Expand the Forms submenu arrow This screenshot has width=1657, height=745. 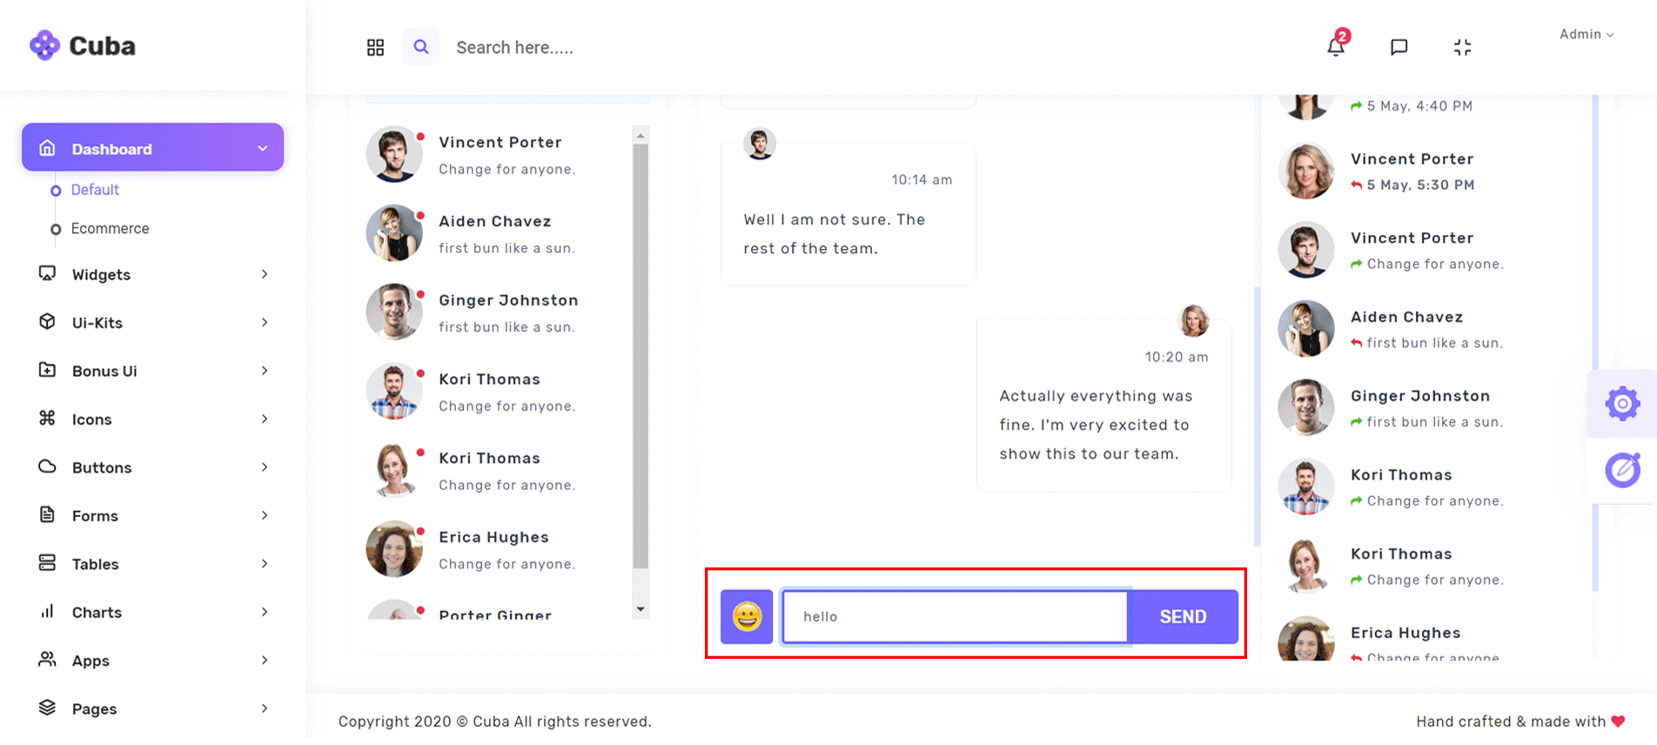[265, 515]
